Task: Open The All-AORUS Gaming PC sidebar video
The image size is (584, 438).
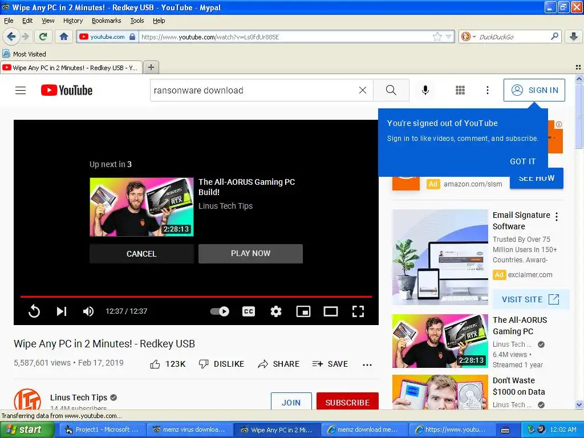Action: [440, 341]
